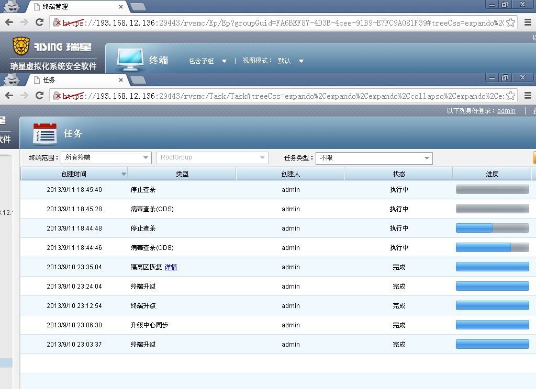The width and height of the screenshot is (536, 389).
Task: Bookmark the 终端管理 page with star icon
Action: pyautogui.click(x=511, y=22)
